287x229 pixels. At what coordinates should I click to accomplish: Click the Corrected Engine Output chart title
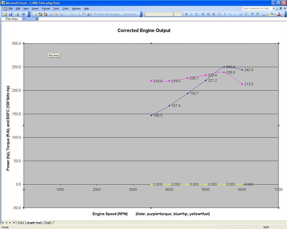tap(144, 31)
